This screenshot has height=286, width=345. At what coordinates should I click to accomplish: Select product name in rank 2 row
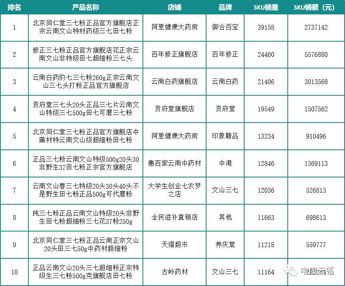(x=86, y=54)
